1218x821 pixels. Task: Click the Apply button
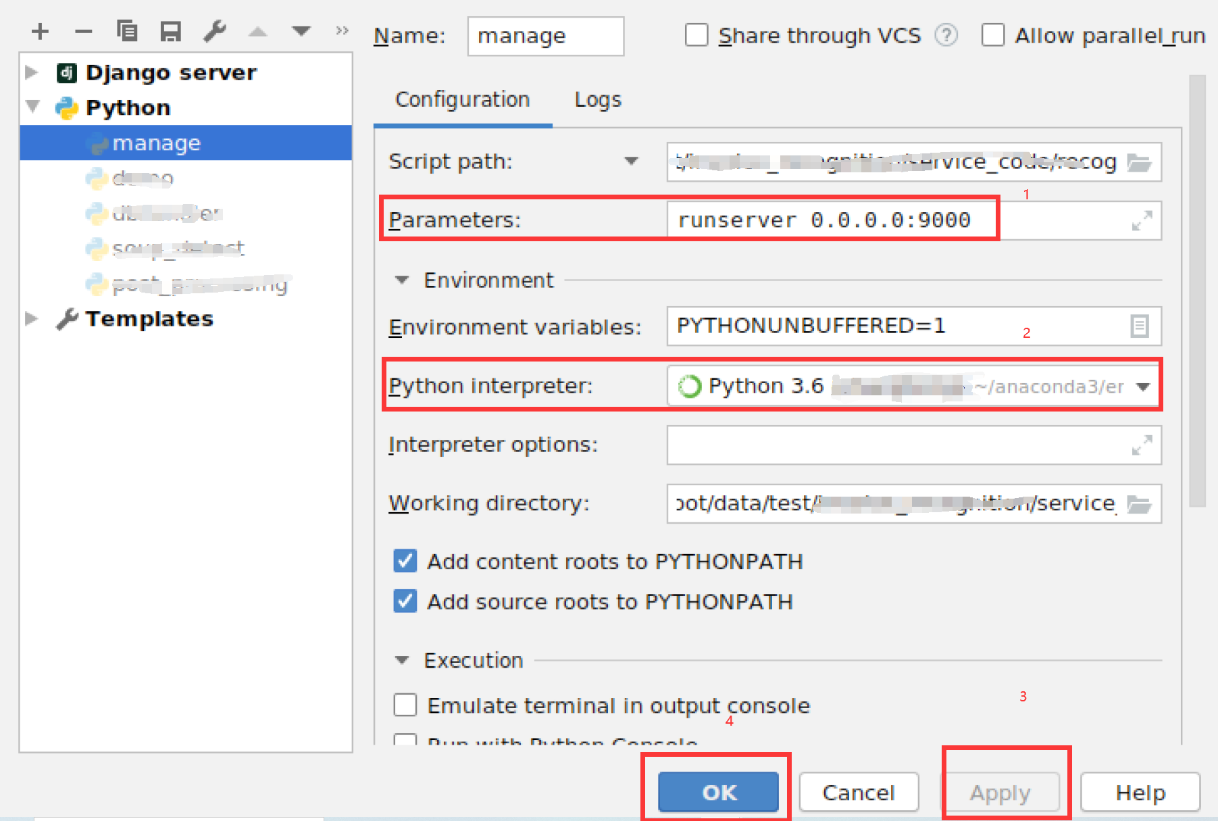pyautogui.click(x=1000, y=792)
